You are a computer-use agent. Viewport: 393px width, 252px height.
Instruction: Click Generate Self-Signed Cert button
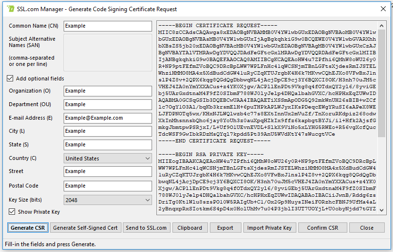85,228
